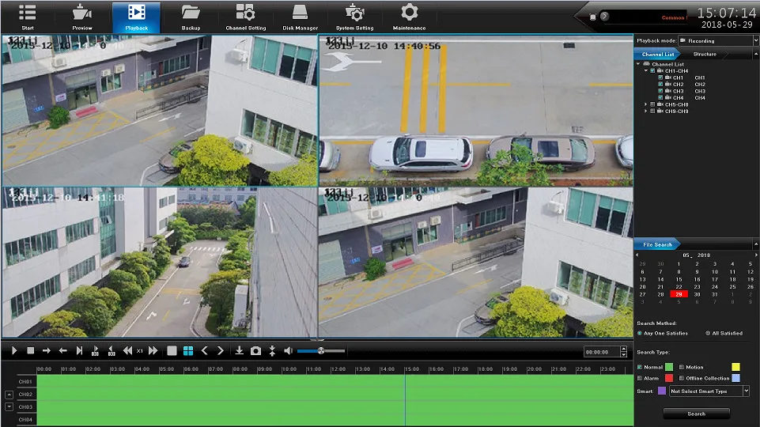
Task: Uncheck the CH3 channel checkbox
Action: (x=660, y=91)
